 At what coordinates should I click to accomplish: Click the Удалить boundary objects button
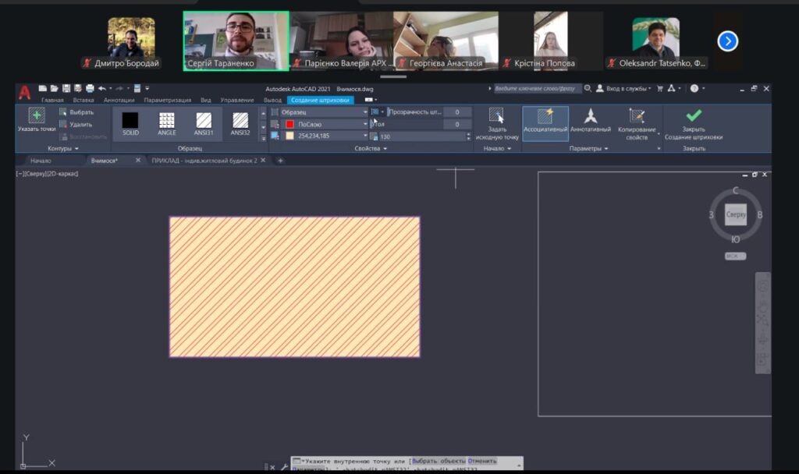tap(76, 125)
